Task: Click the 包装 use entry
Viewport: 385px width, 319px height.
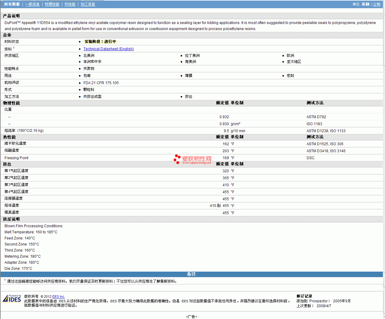Action: point(87,76)
